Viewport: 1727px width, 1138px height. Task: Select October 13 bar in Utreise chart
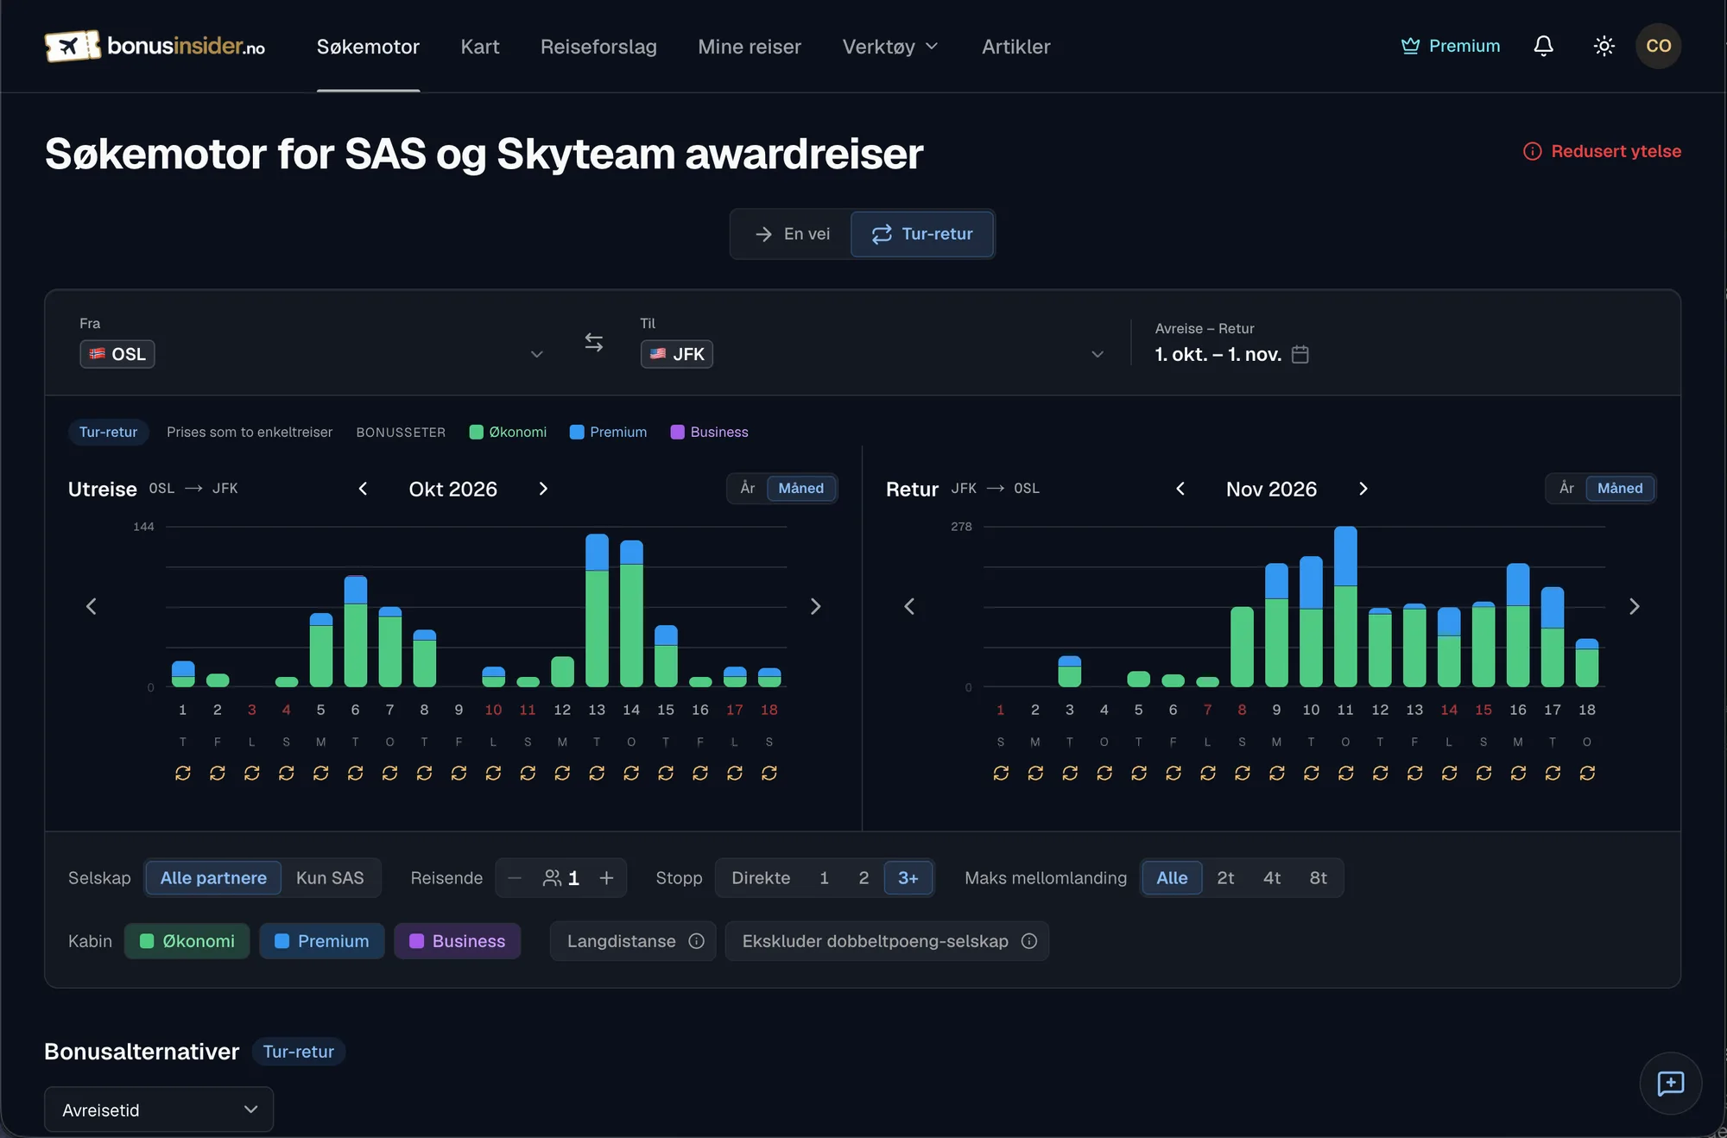coord(597,610)
